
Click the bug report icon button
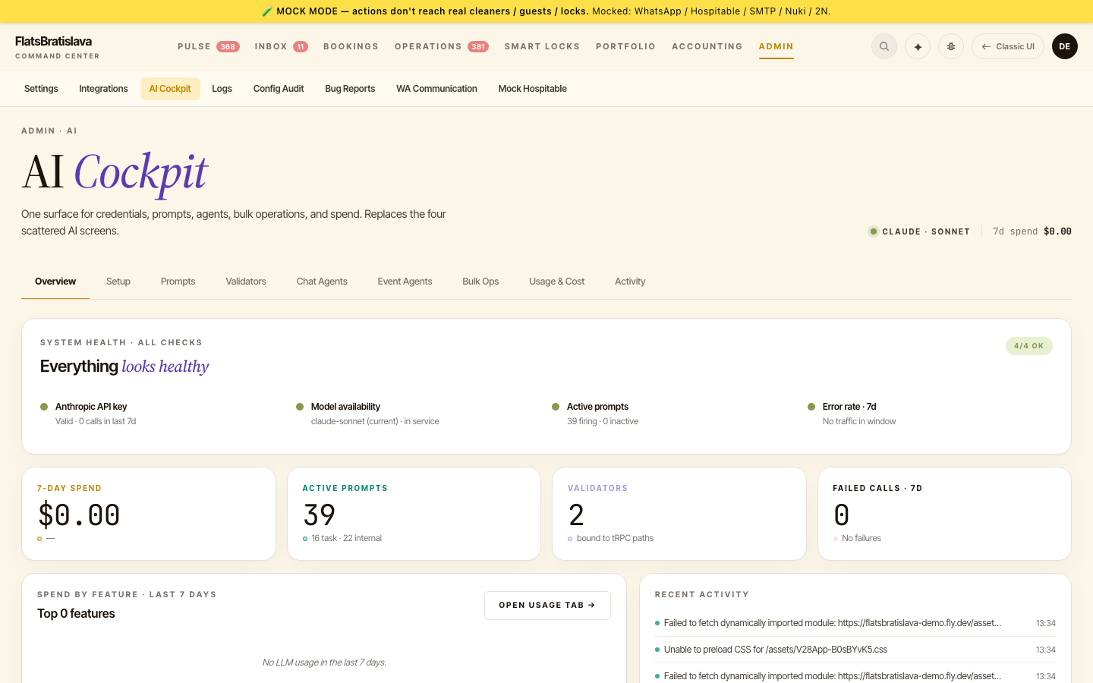pyautogui.click(x=951, y=46)
